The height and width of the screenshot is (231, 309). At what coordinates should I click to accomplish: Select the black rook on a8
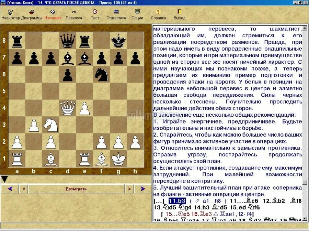[x=17, y=41]
